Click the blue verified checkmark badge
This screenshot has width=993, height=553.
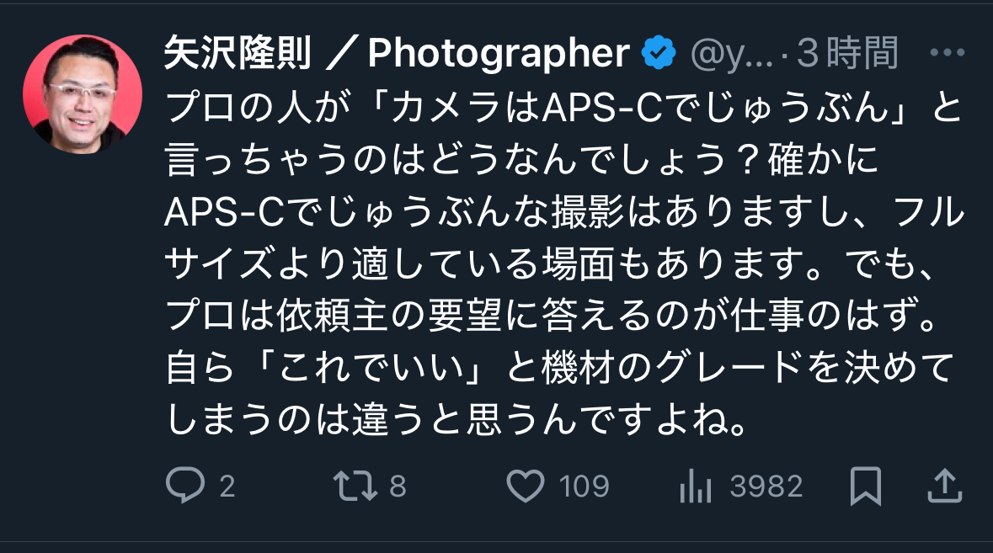pyautogui.click(x=659, y=55)
